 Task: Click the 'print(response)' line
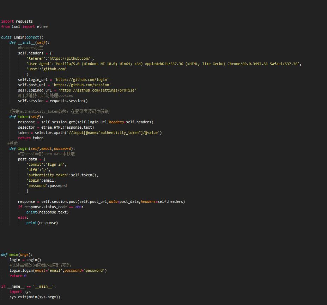point(42,223)
